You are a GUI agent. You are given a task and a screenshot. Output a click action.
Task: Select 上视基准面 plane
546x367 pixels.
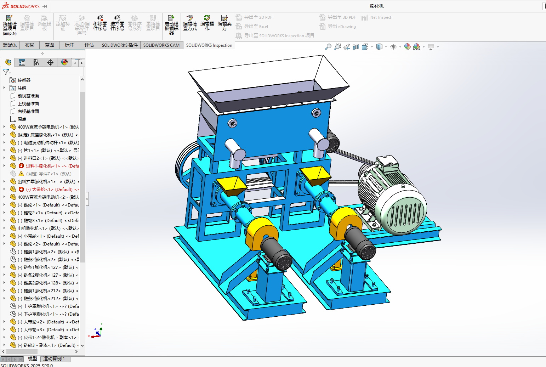point(28,104)
